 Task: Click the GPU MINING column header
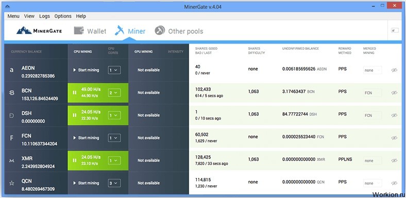click(x=143, y=52)
